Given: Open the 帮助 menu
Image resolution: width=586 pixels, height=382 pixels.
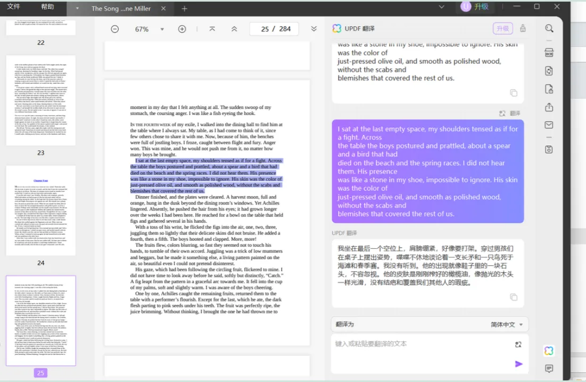Looking at the screenshot, I should (x=47, y=7).
